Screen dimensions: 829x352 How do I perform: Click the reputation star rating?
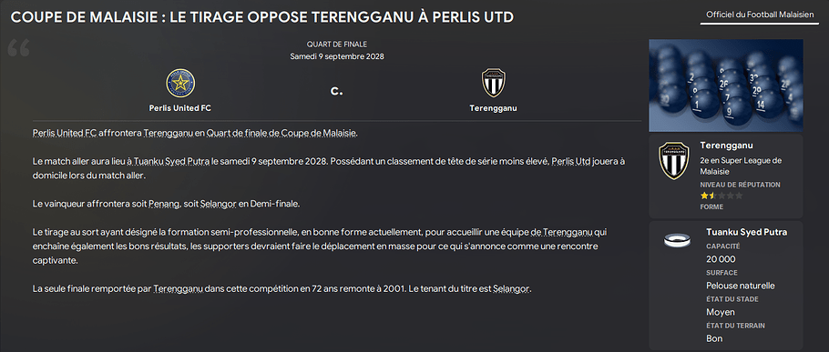coord(722,196)
